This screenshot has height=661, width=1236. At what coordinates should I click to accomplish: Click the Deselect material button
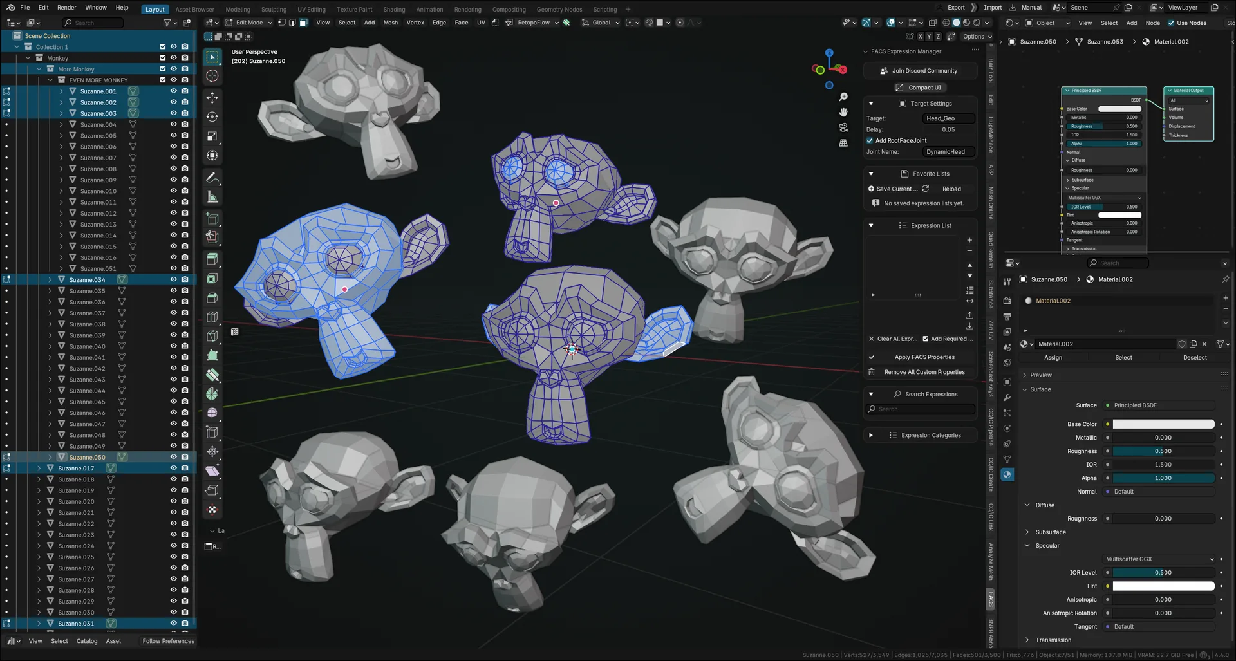pyautogui.click(x=1195, y=358)
